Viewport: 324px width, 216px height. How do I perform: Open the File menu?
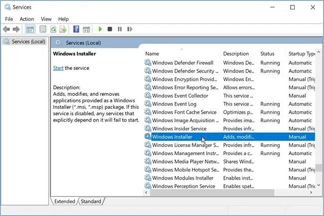tap(9, 19)
